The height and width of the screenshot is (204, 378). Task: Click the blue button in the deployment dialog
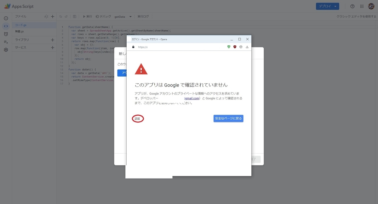pyautogui.click(x=122, y=73)
